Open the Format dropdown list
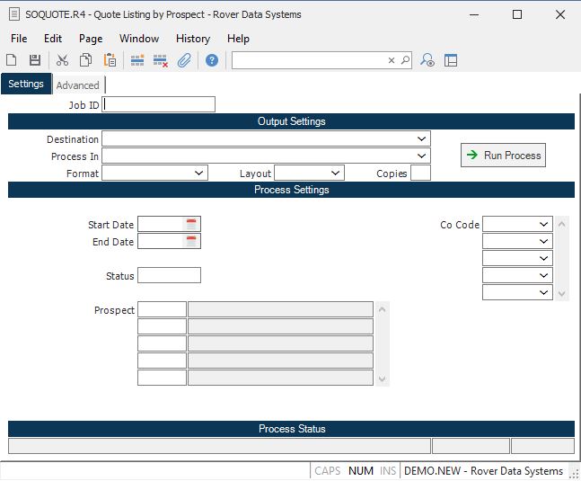581x481 pixels. 198,173
